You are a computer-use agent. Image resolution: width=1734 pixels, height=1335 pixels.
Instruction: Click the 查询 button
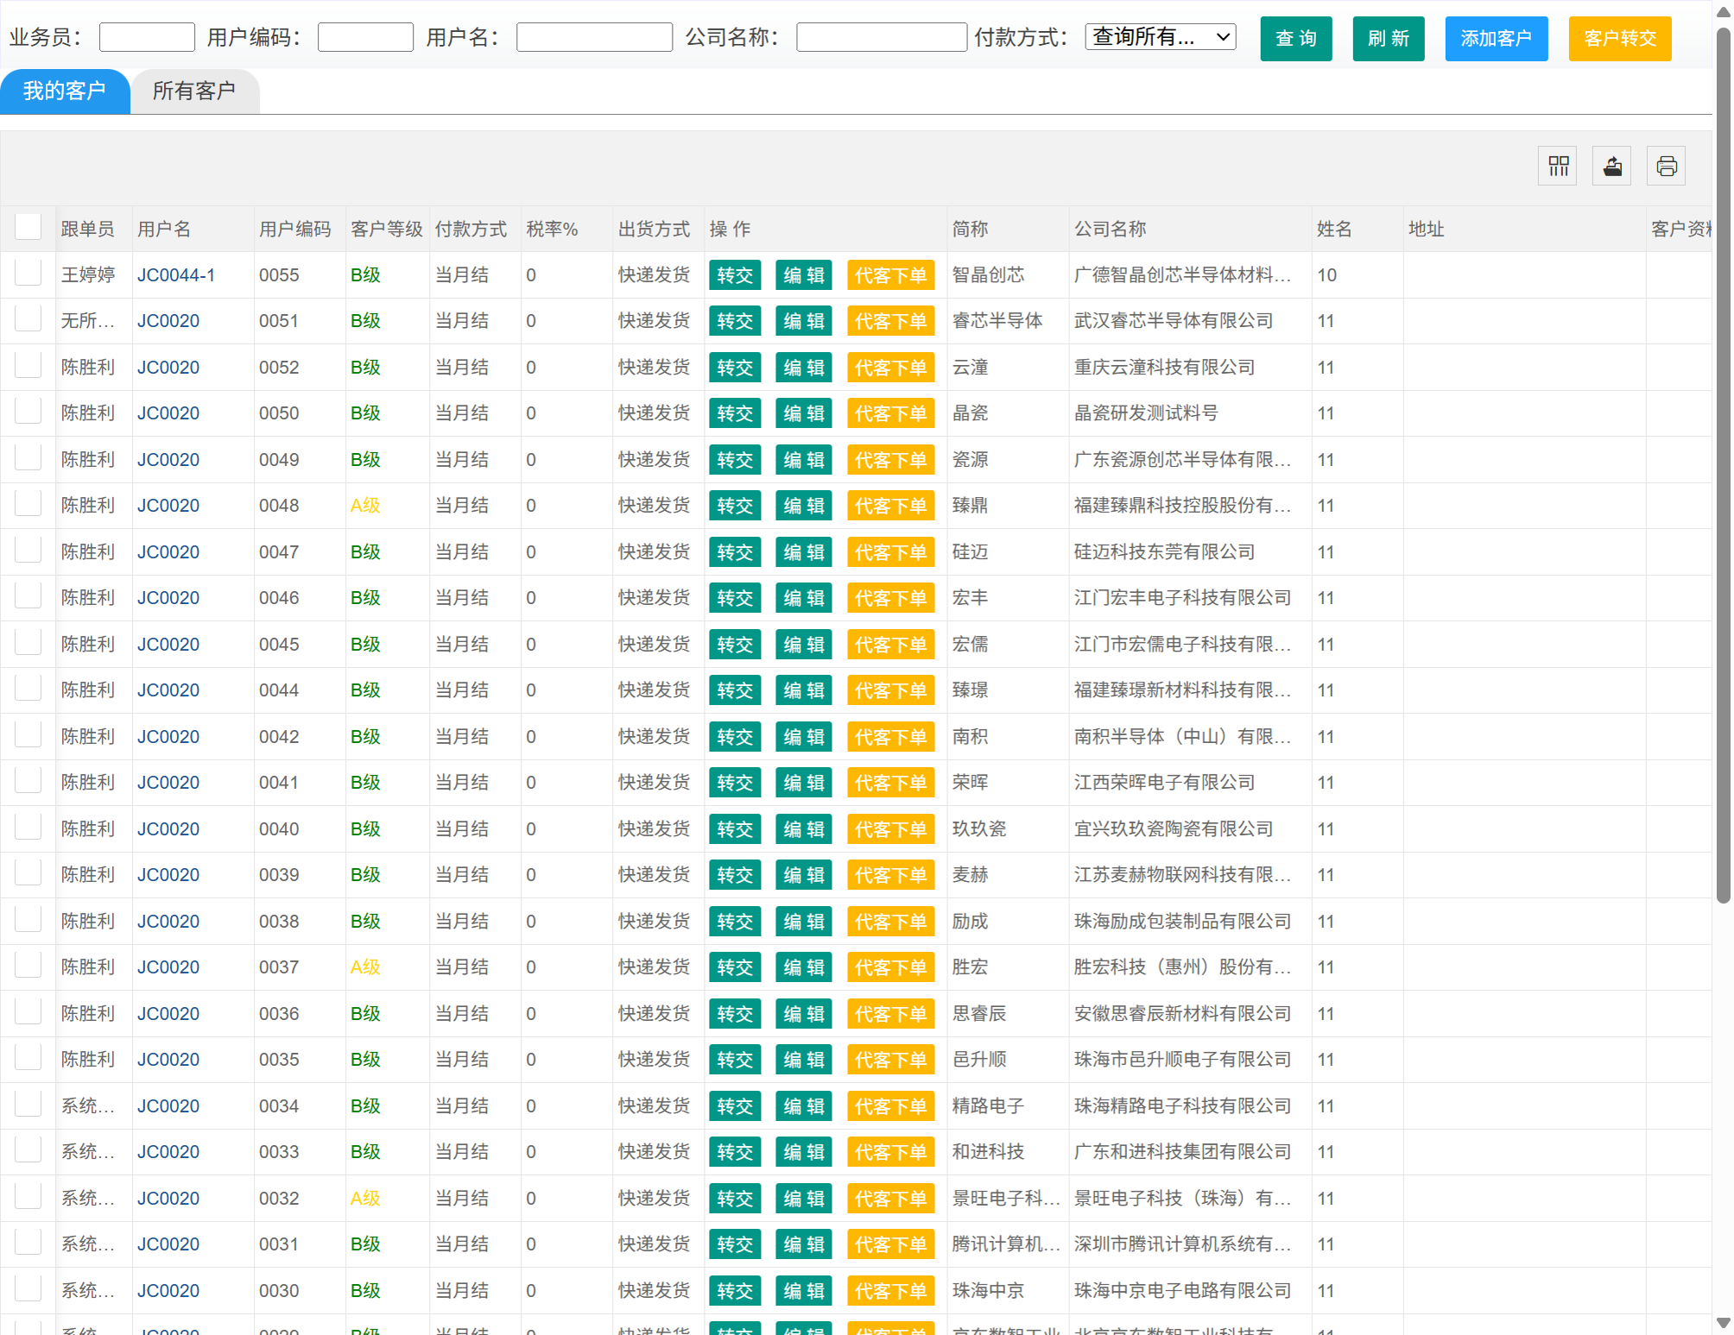pos(1295,39)
